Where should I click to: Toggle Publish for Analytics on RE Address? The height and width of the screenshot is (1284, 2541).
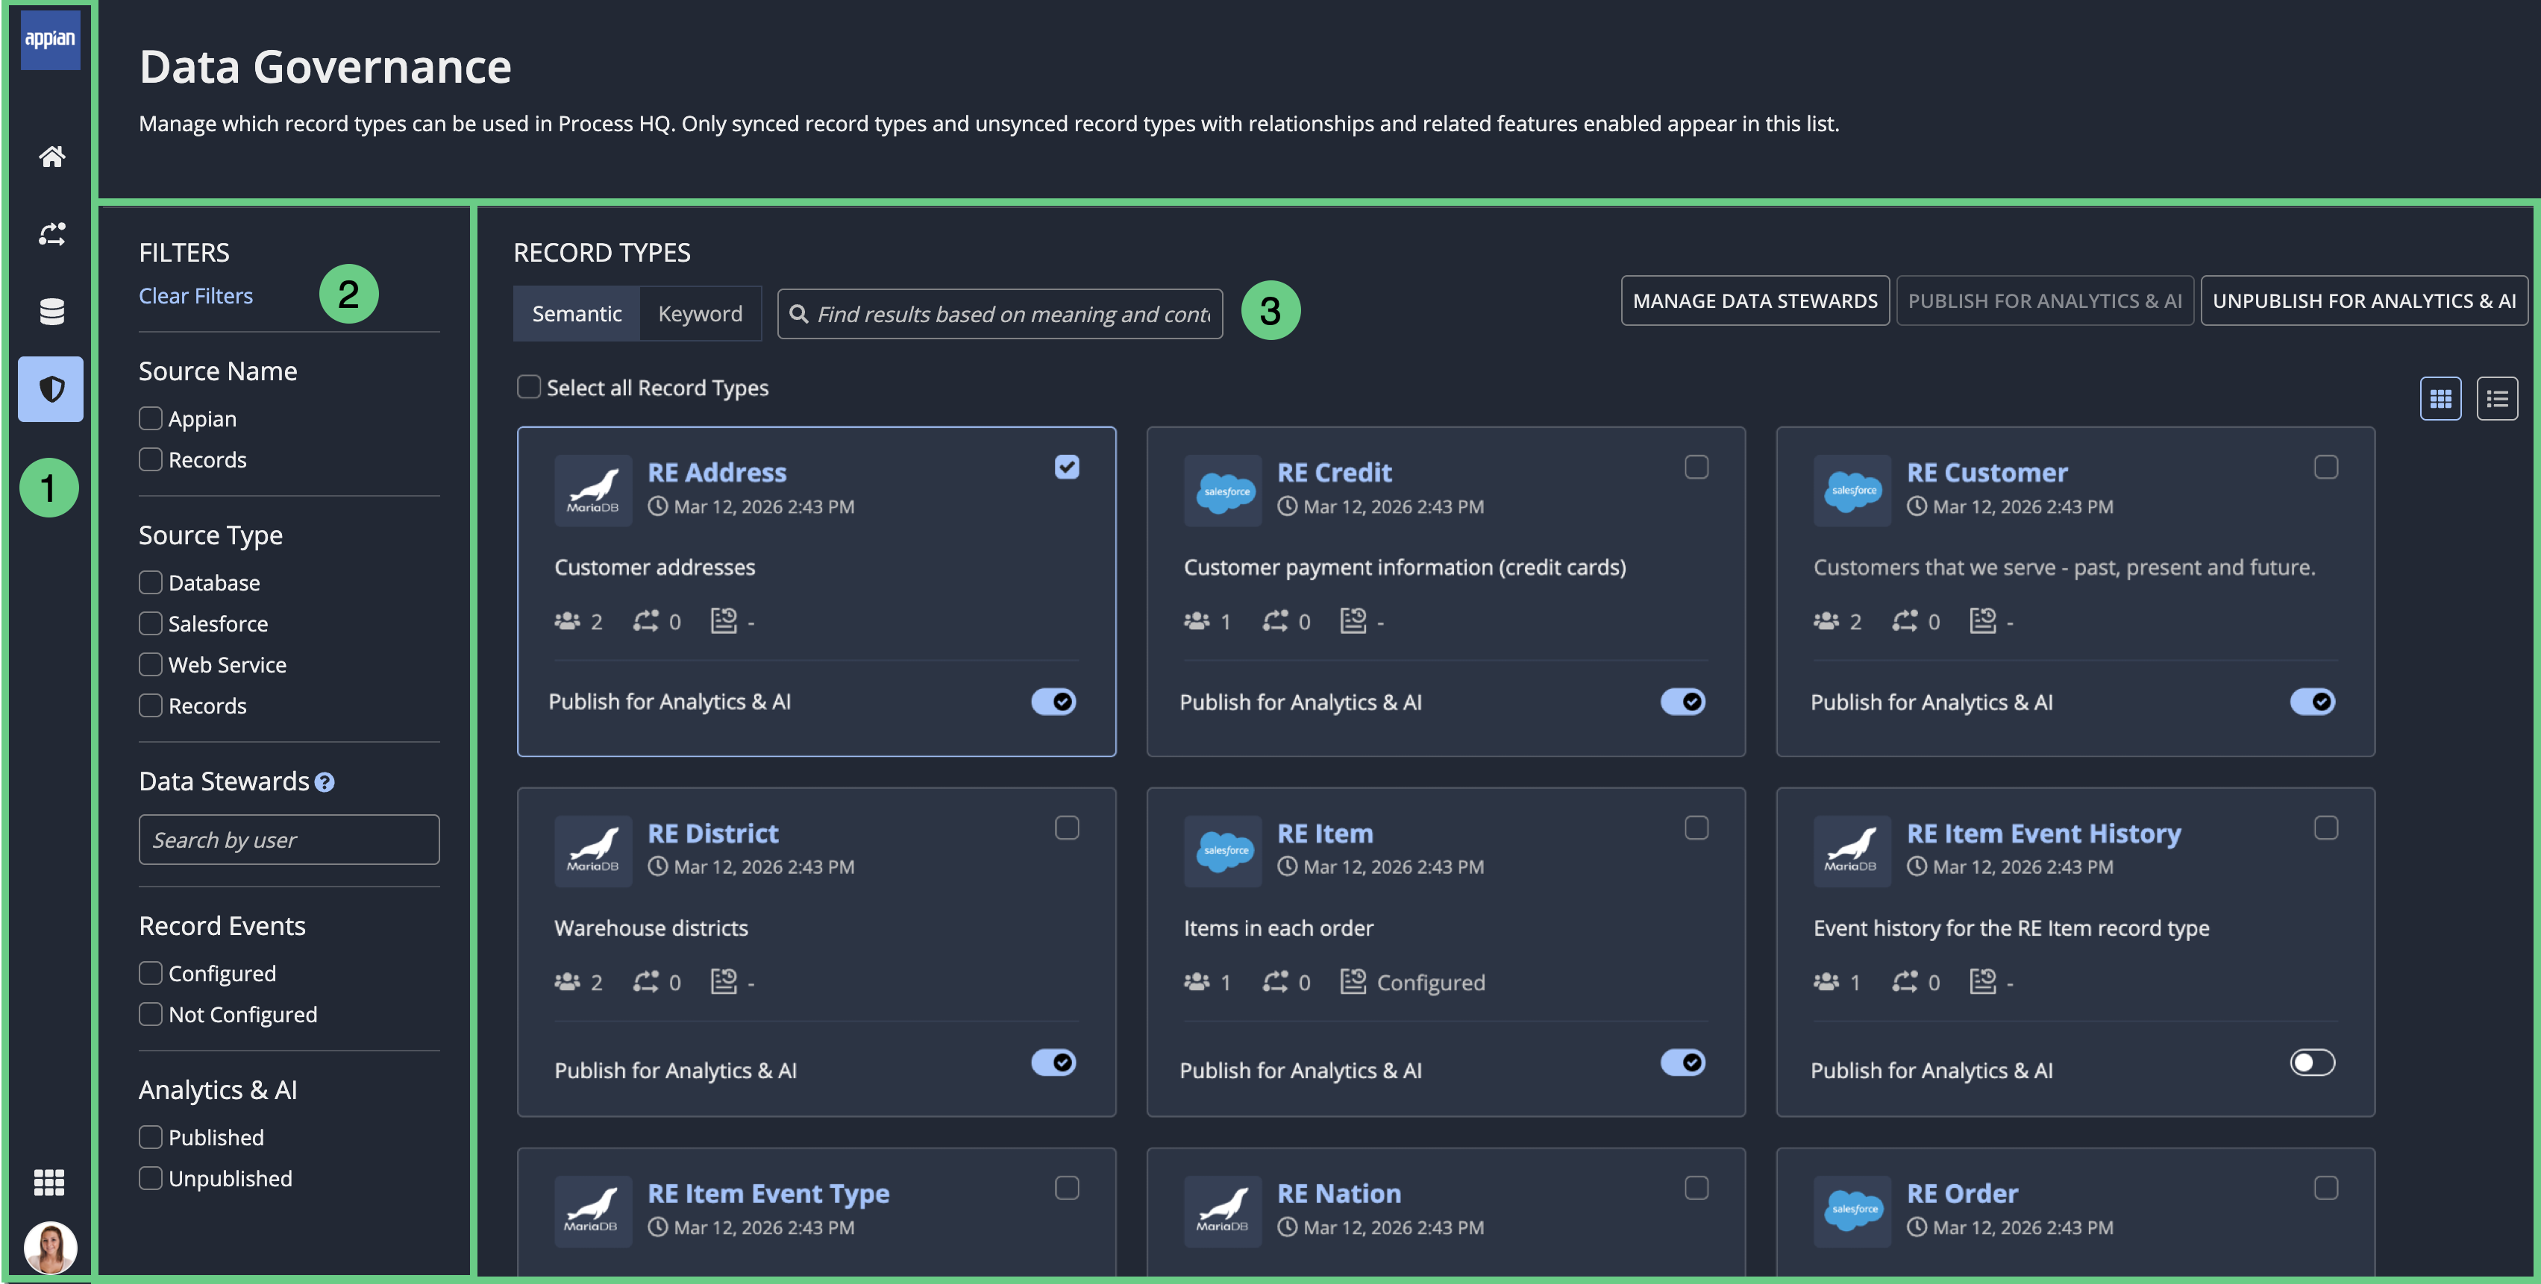(1053, 701)
